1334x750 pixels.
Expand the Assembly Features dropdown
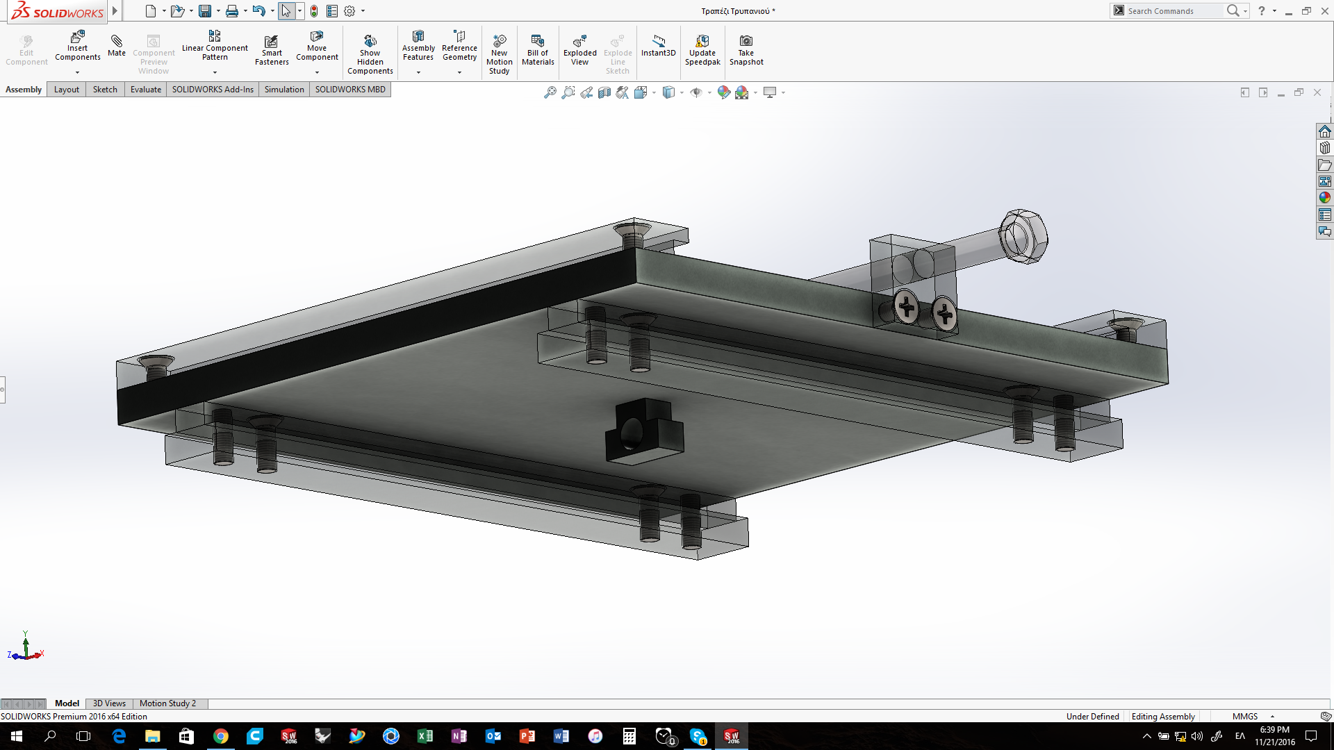click(x=418, y=72)
